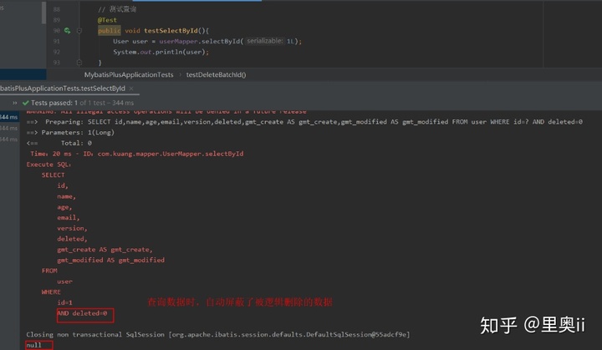The image size is (602, 350).
Task: Click 'gmt_create AS gmt_create,' console line
Action: click(x=105, y=250)
